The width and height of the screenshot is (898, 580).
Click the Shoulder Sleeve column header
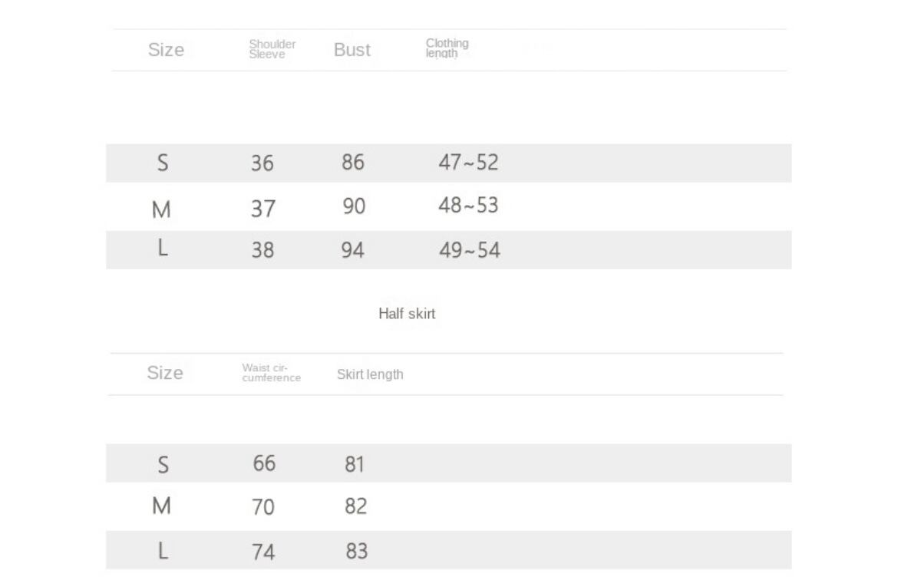272,49
